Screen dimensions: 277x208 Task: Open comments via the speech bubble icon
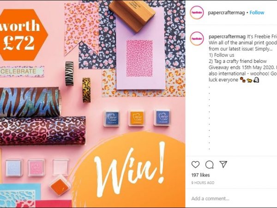(209, 165)
